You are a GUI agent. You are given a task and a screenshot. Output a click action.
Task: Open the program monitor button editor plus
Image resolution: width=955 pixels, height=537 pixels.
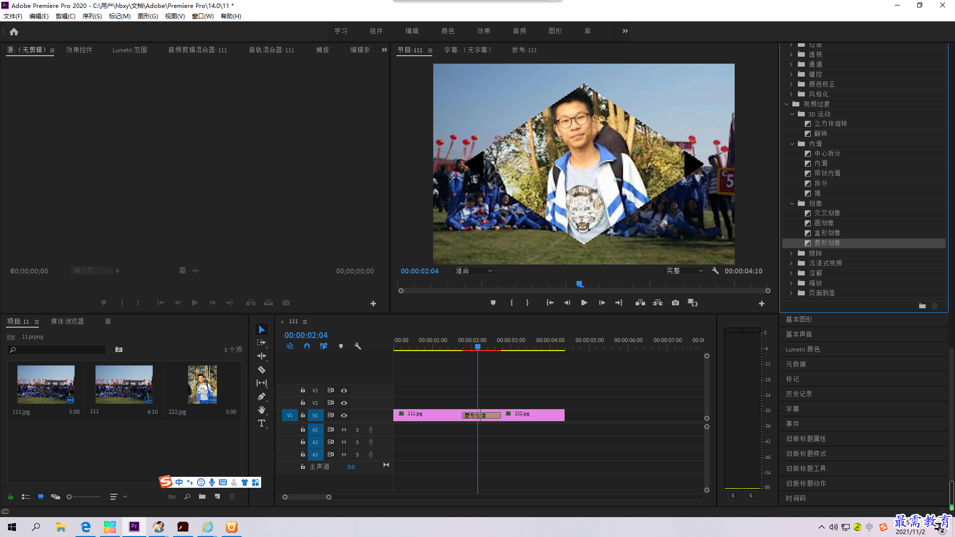click(x=762, y=303)
